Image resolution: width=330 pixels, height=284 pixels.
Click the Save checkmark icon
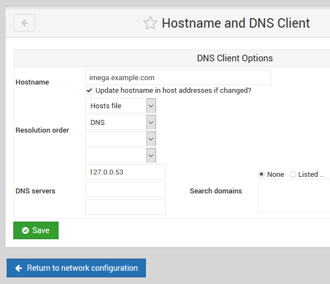click(25, 230)
